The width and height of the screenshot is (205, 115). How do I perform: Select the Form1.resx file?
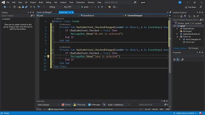190,42
